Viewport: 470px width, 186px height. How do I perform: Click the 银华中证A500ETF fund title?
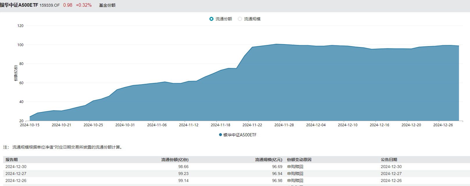pyautogui.click(x=19, y=5)
